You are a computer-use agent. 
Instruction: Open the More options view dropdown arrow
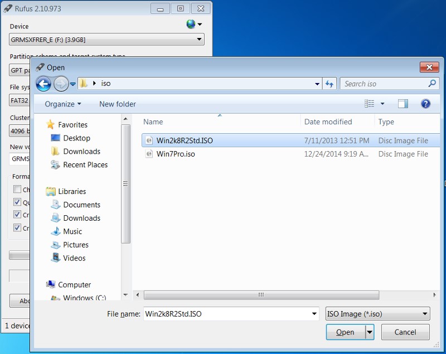click(x=382, y=104)
